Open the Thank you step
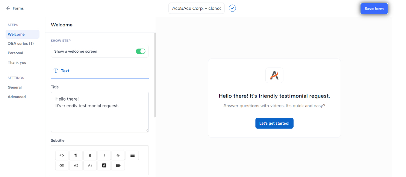The image size is (406, 177). pyautogui.click(x=17, y=62)
